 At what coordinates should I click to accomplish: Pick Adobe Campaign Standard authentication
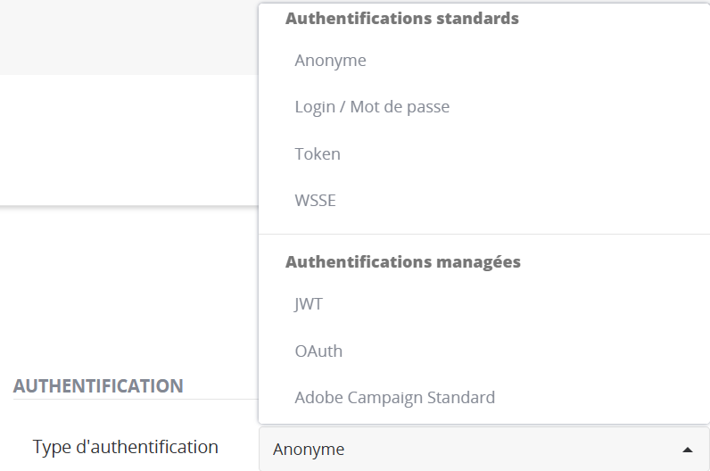coord(394,397)
